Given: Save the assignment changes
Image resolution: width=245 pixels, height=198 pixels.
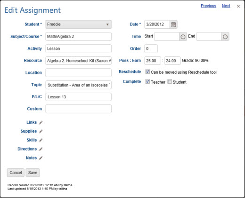Looking at the screenshot, I should click(x=33, y=173).
